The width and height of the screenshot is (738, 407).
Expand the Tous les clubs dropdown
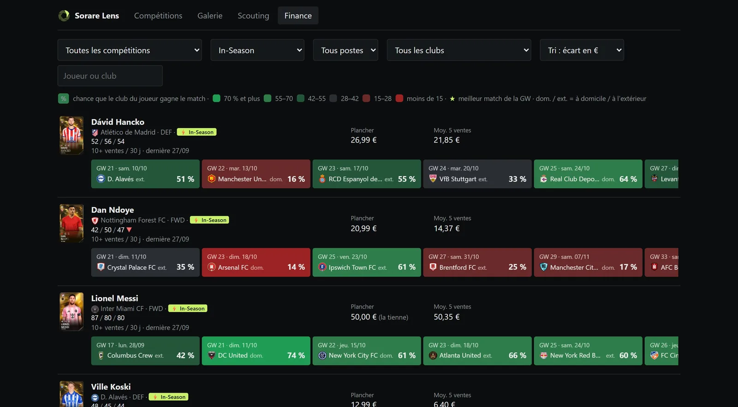(x=459, y=50)
